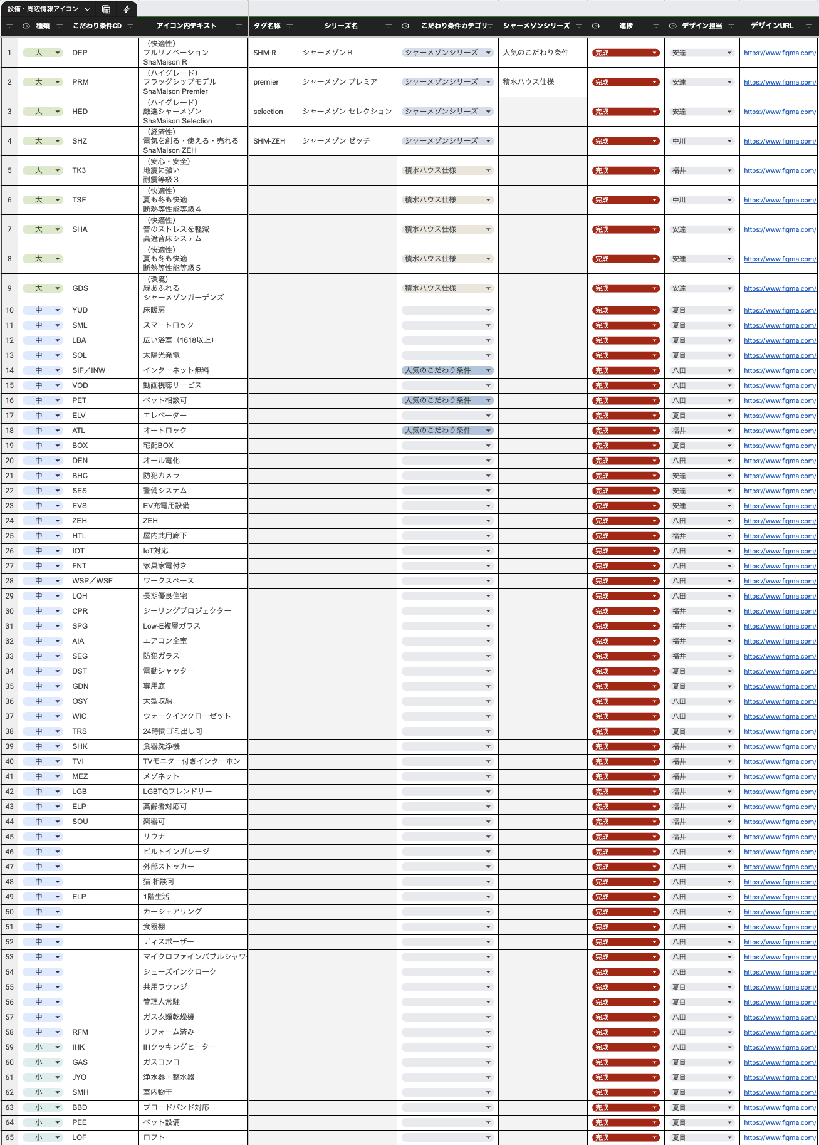Click the cell with text 床暖房
This screenshot has height=1145, width=819.
[193, 310]
